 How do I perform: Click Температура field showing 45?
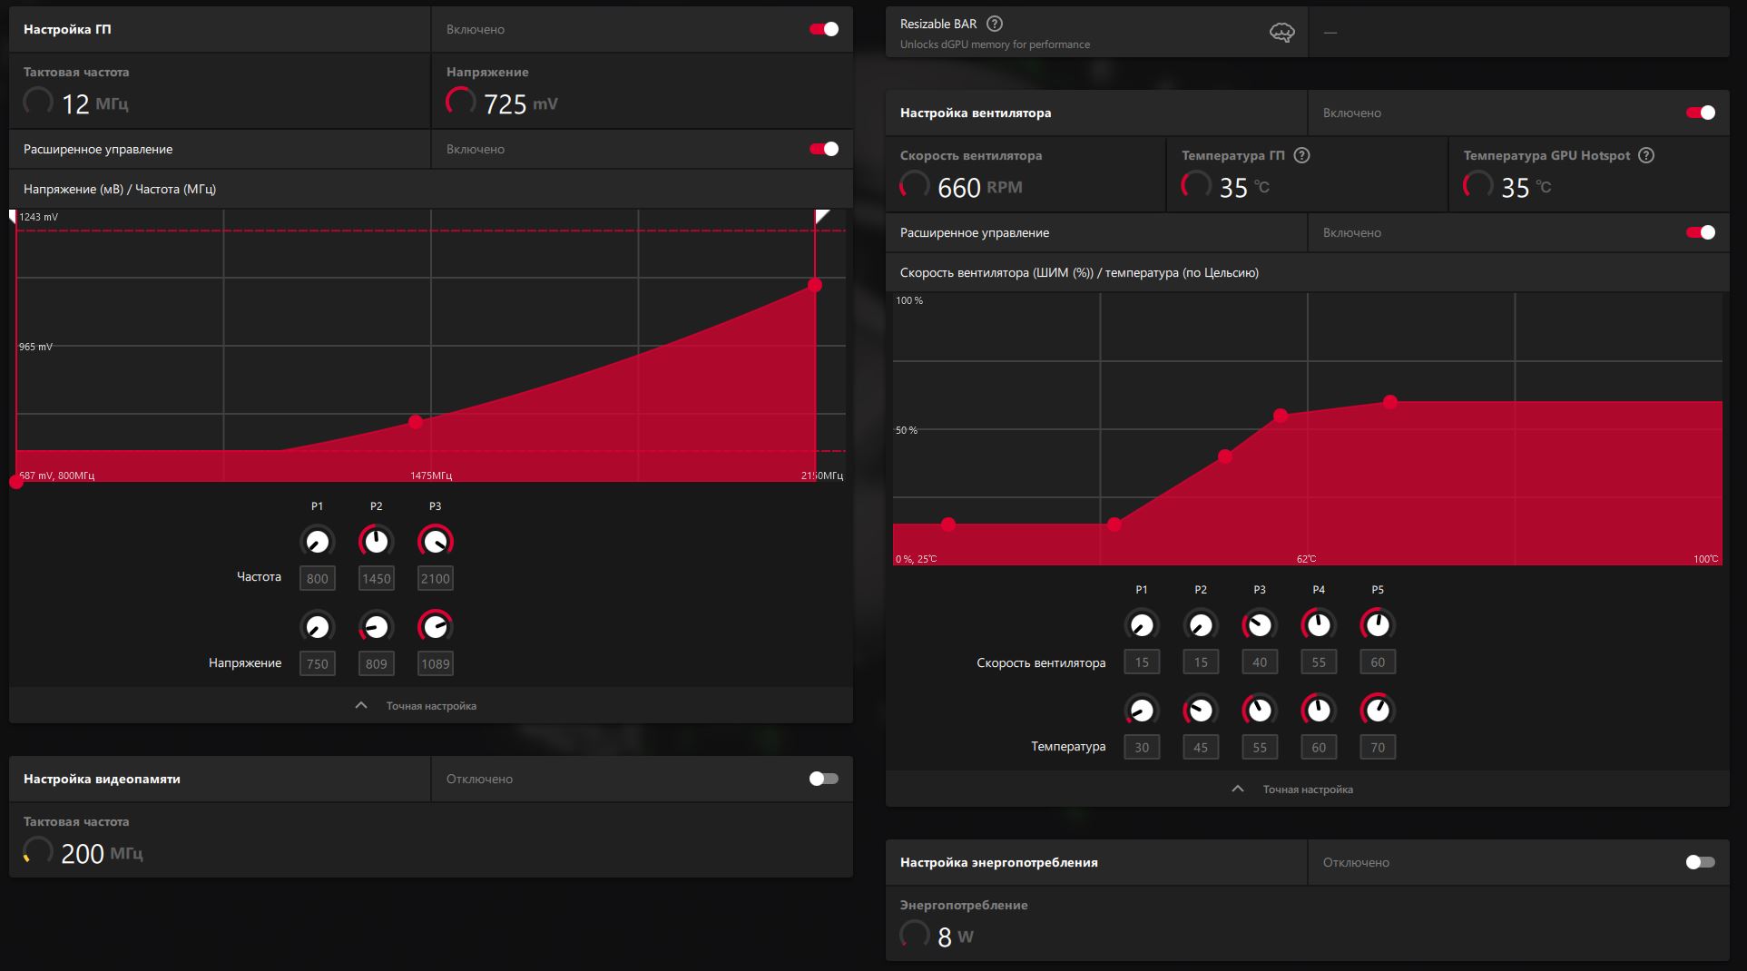point(1201,747)
